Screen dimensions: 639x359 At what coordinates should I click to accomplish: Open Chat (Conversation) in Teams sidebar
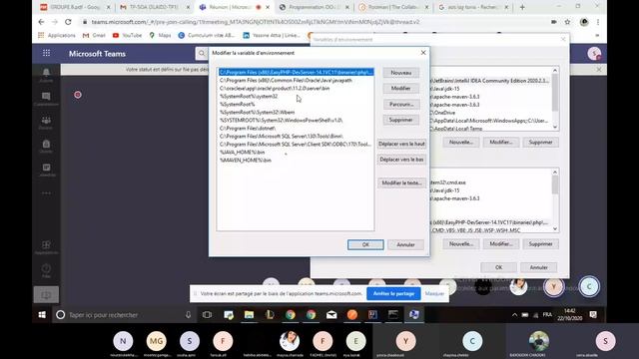[46, 98]
